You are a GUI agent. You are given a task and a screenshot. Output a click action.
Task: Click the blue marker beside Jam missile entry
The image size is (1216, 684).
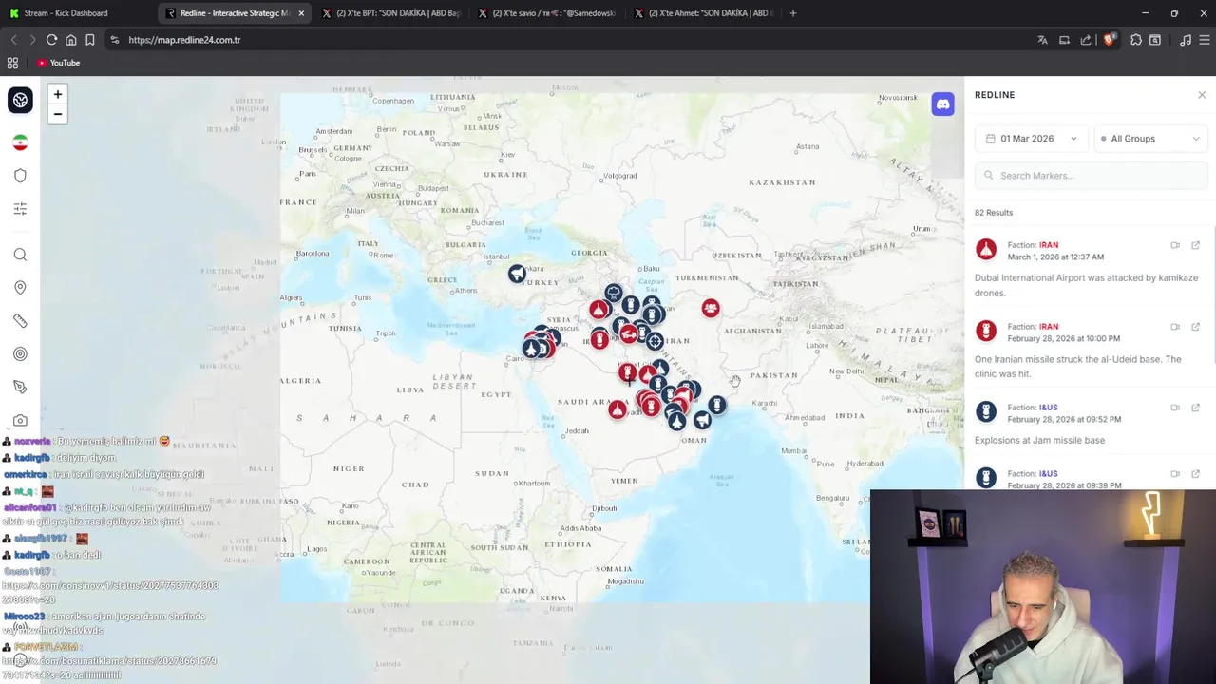pos(986,412)
